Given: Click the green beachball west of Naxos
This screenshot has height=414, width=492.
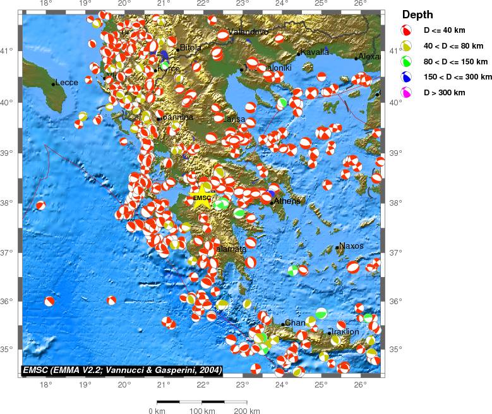Looking at the screenshot, I should pyautogui.click(x=293, y=270).
